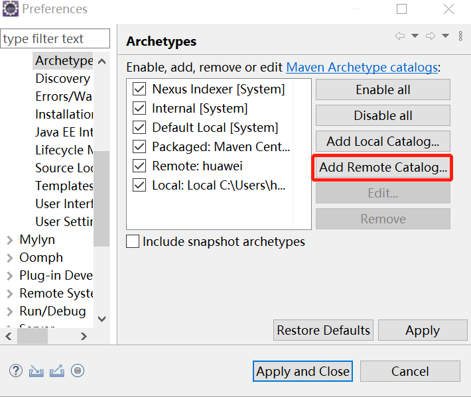Image resolution: width=471 pixels, height=397 pixels.
Task: Open the Installations preference page
Action: click(64, 115)
